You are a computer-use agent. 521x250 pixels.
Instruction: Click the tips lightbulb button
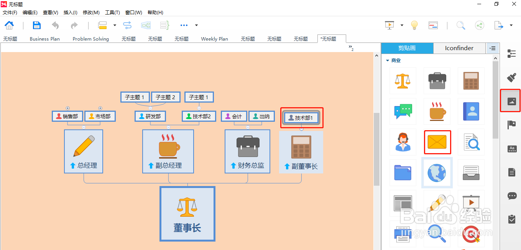coord(414,25)
